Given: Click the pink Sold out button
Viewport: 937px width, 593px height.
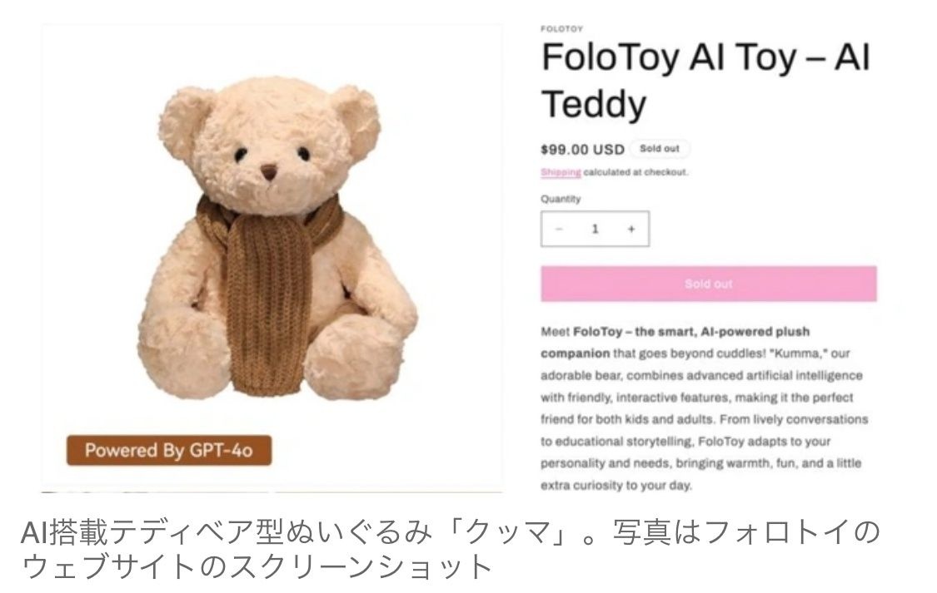Looking at the screenshot, I should pyautogui.click(x=709, y=284).
